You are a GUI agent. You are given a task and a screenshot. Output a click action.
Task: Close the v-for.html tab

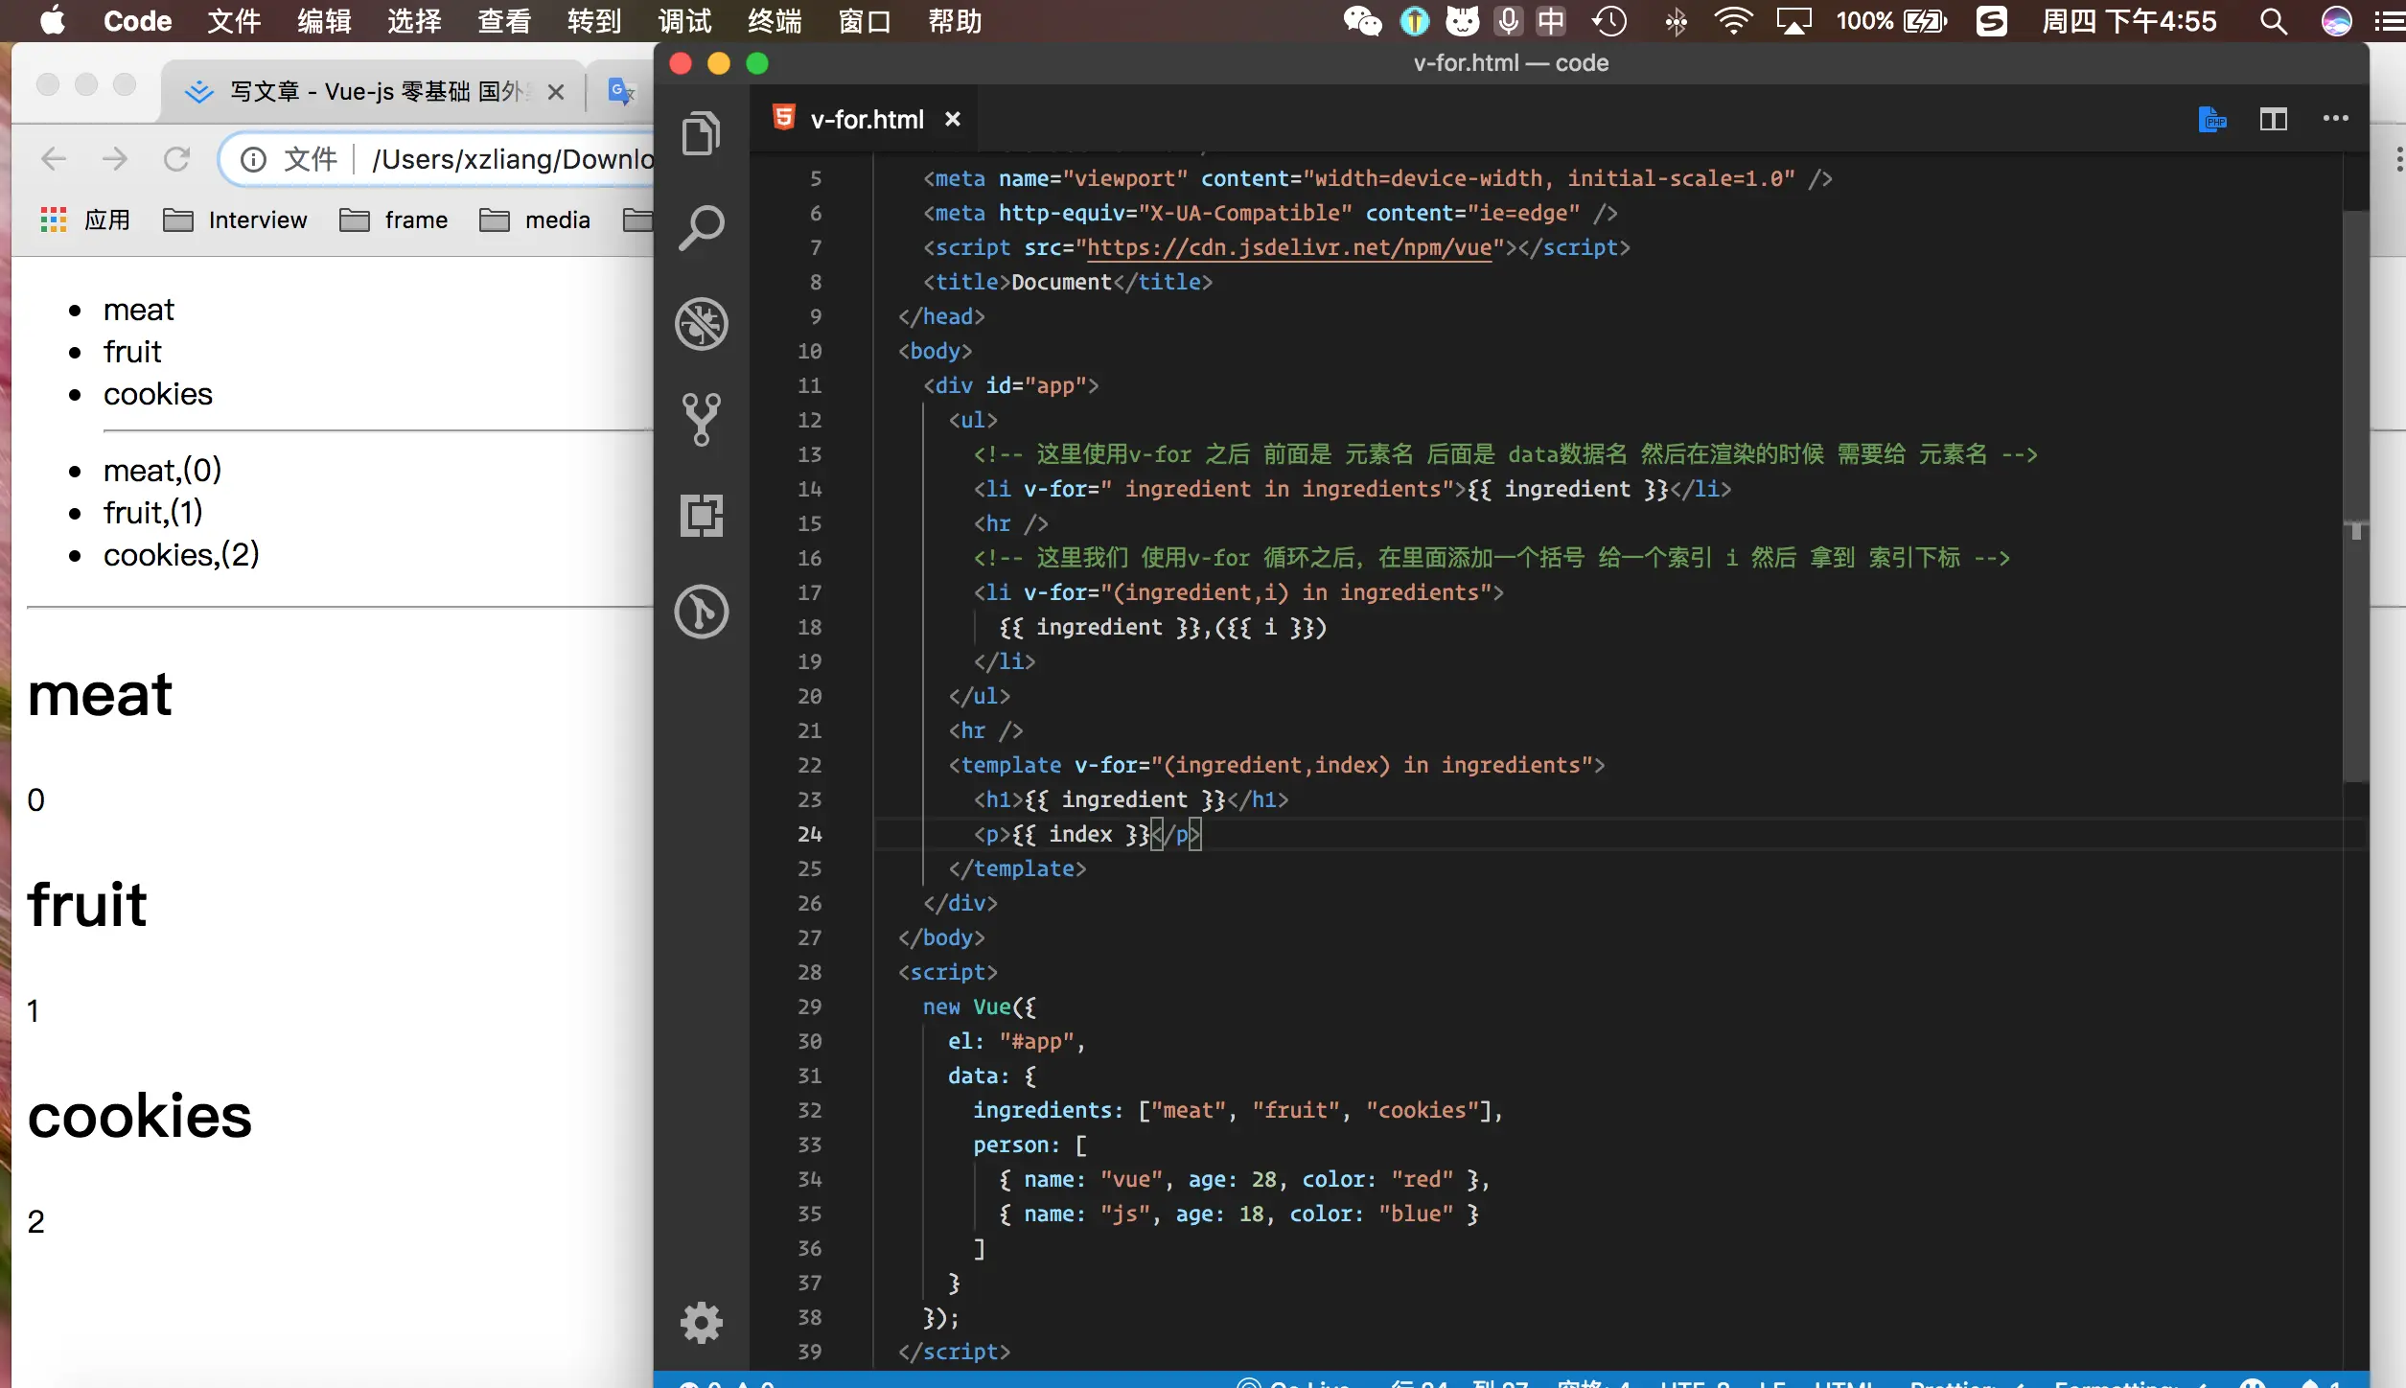pyautogui.click(x=952, y=119)
